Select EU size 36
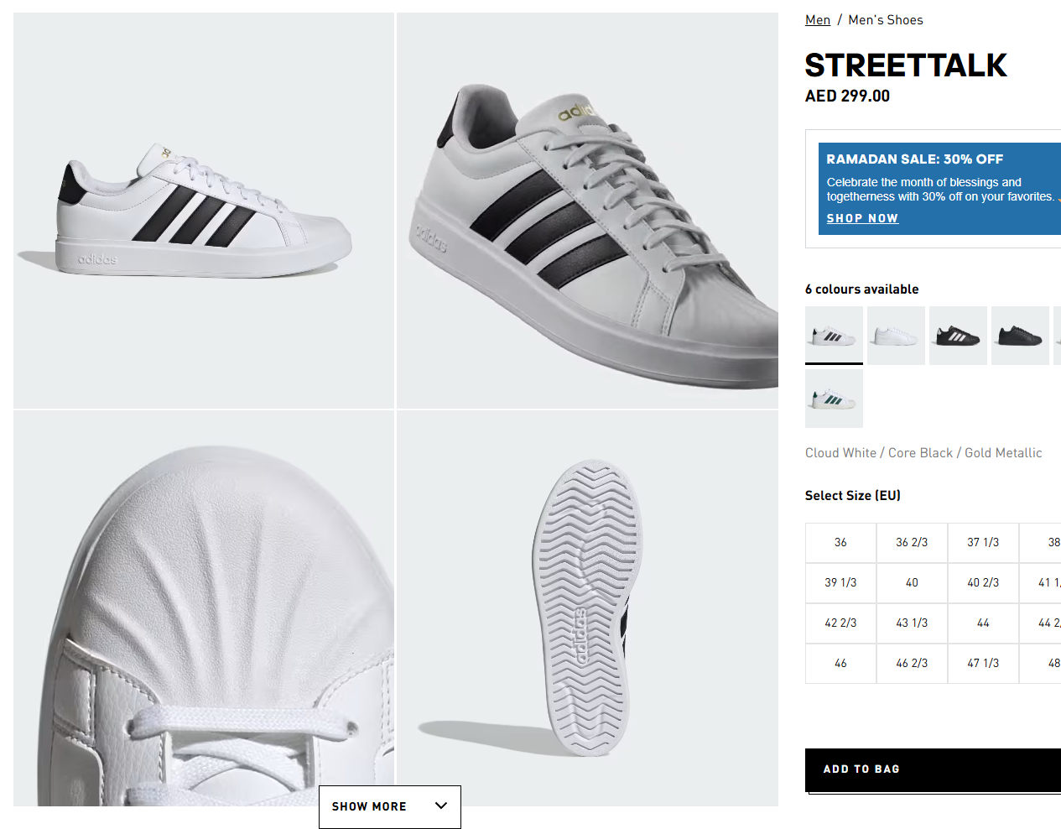1061x829 pixels. (840, 543)
